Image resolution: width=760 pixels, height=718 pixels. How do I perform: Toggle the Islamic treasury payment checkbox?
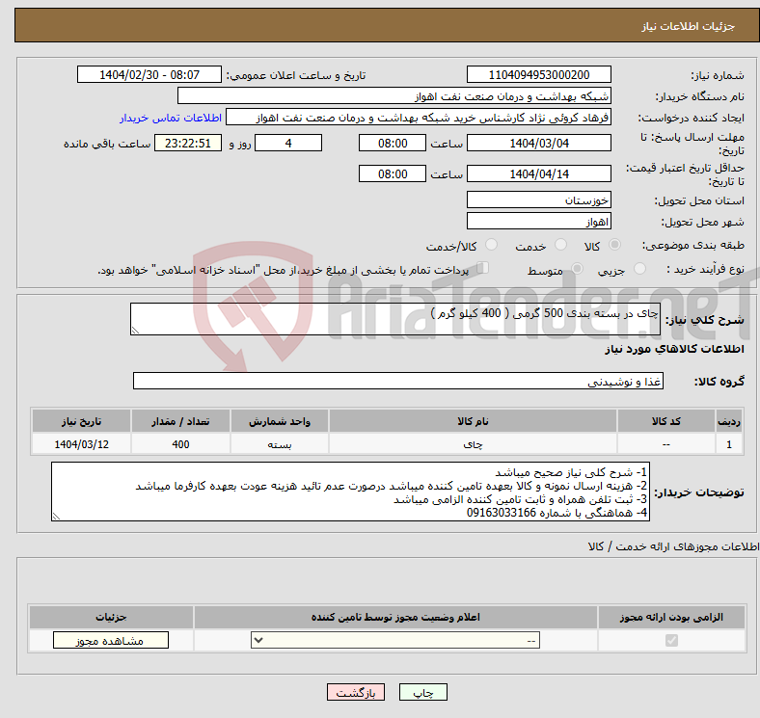483,268
